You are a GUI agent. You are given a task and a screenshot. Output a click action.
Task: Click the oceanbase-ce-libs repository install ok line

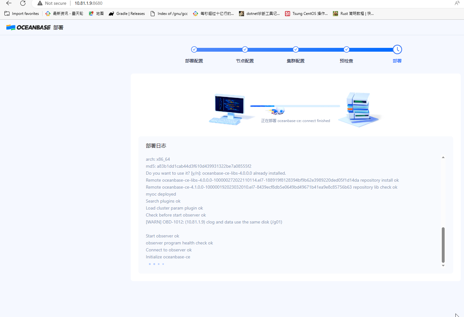tap(272, 180)
